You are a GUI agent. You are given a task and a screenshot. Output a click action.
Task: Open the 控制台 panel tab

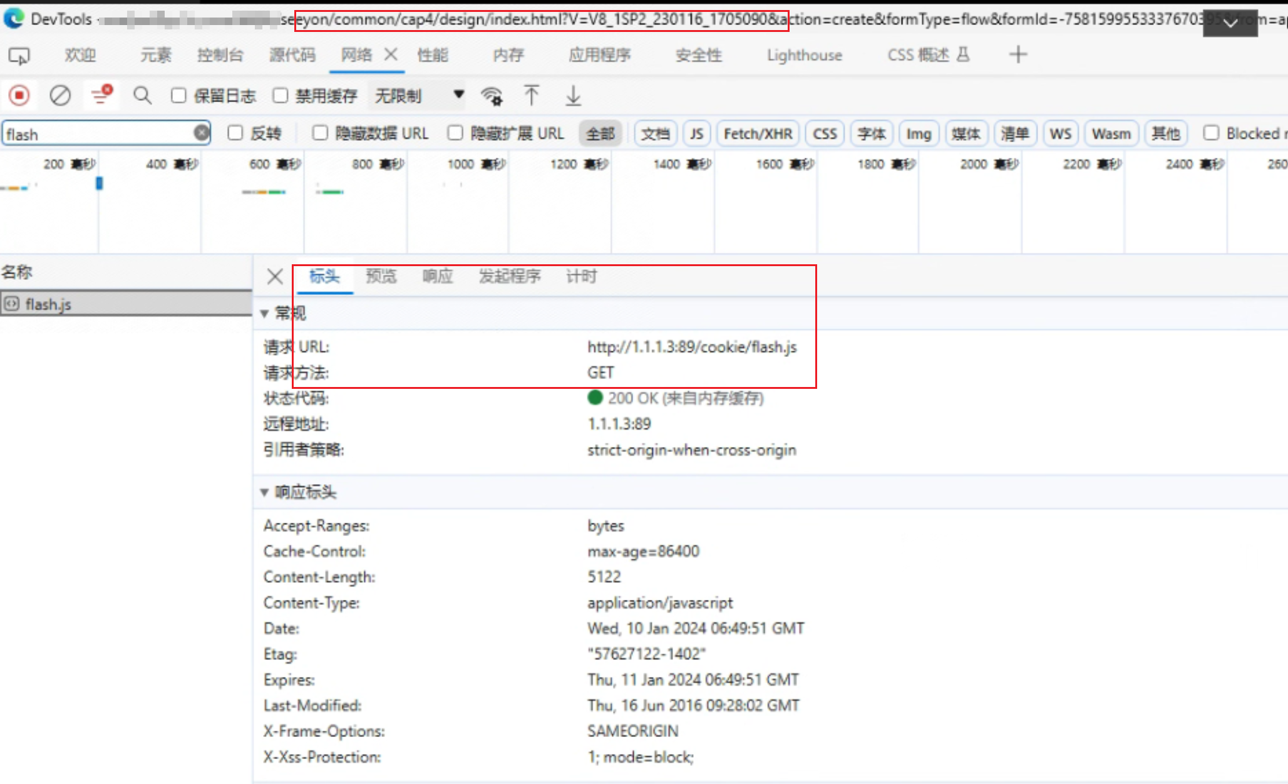[220, 55]
